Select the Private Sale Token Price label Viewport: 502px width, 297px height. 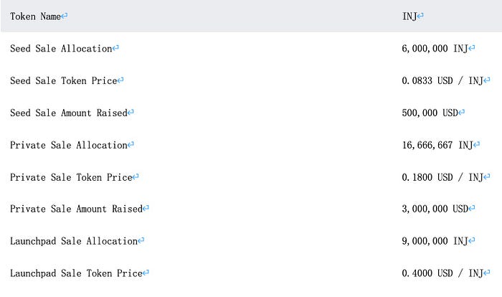[x=71, y=177]
